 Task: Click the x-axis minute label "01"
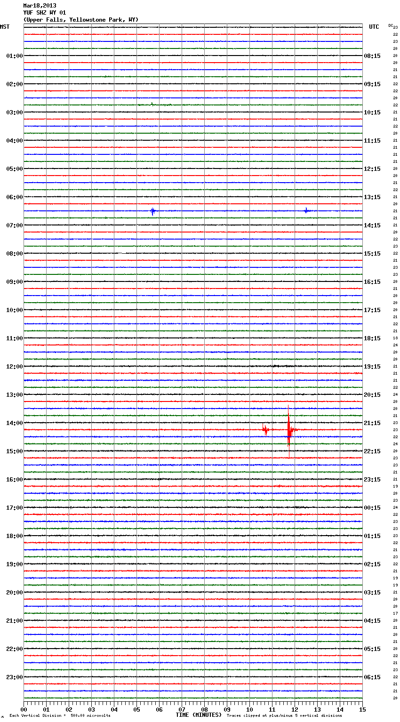pos(46,709)
